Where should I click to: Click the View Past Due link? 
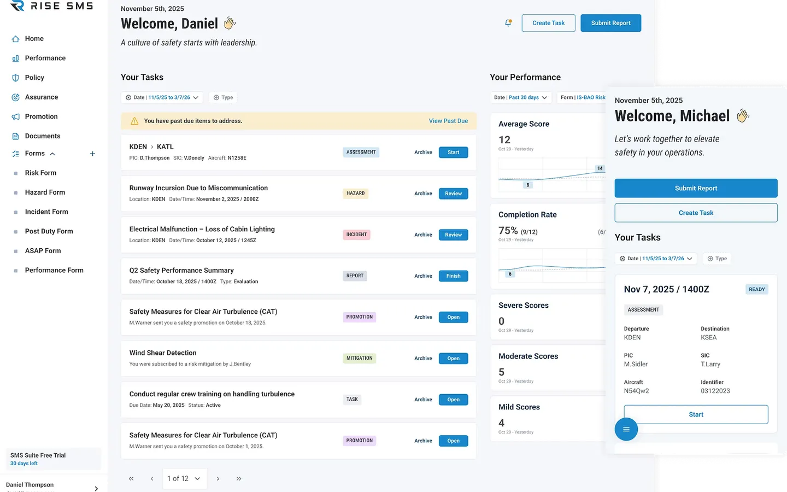coord(448,121)
